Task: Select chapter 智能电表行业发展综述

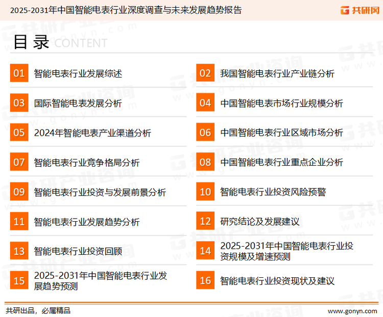Action: tap(78, 73)
